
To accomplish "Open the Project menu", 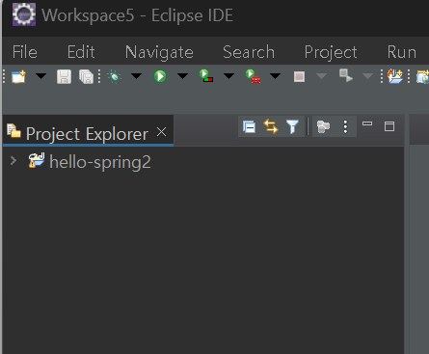I will [331, 52].
